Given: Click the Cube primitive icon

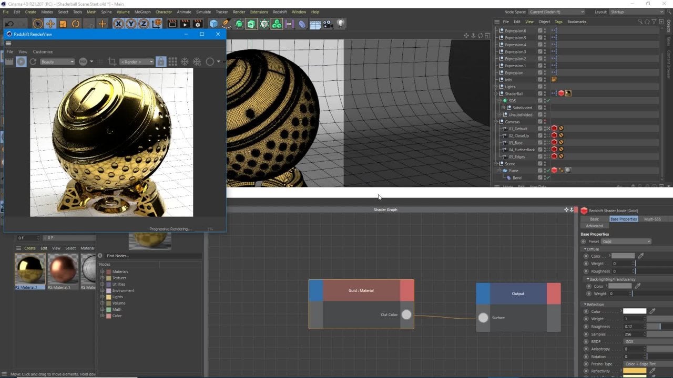Looking at the screenshot, I should [x=213, y=24].
